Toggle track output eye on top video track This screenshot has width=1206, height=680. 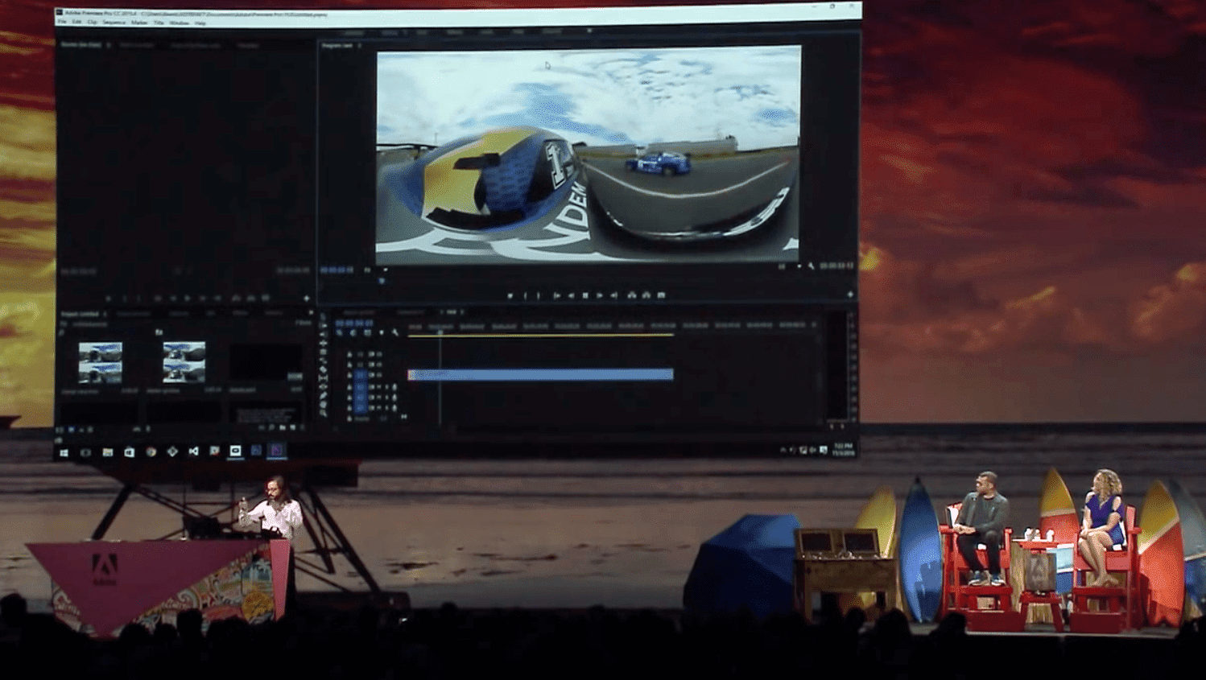point(379,354)
